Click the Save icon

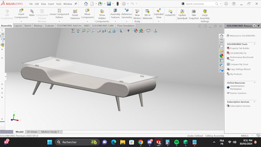click(109, 4)
